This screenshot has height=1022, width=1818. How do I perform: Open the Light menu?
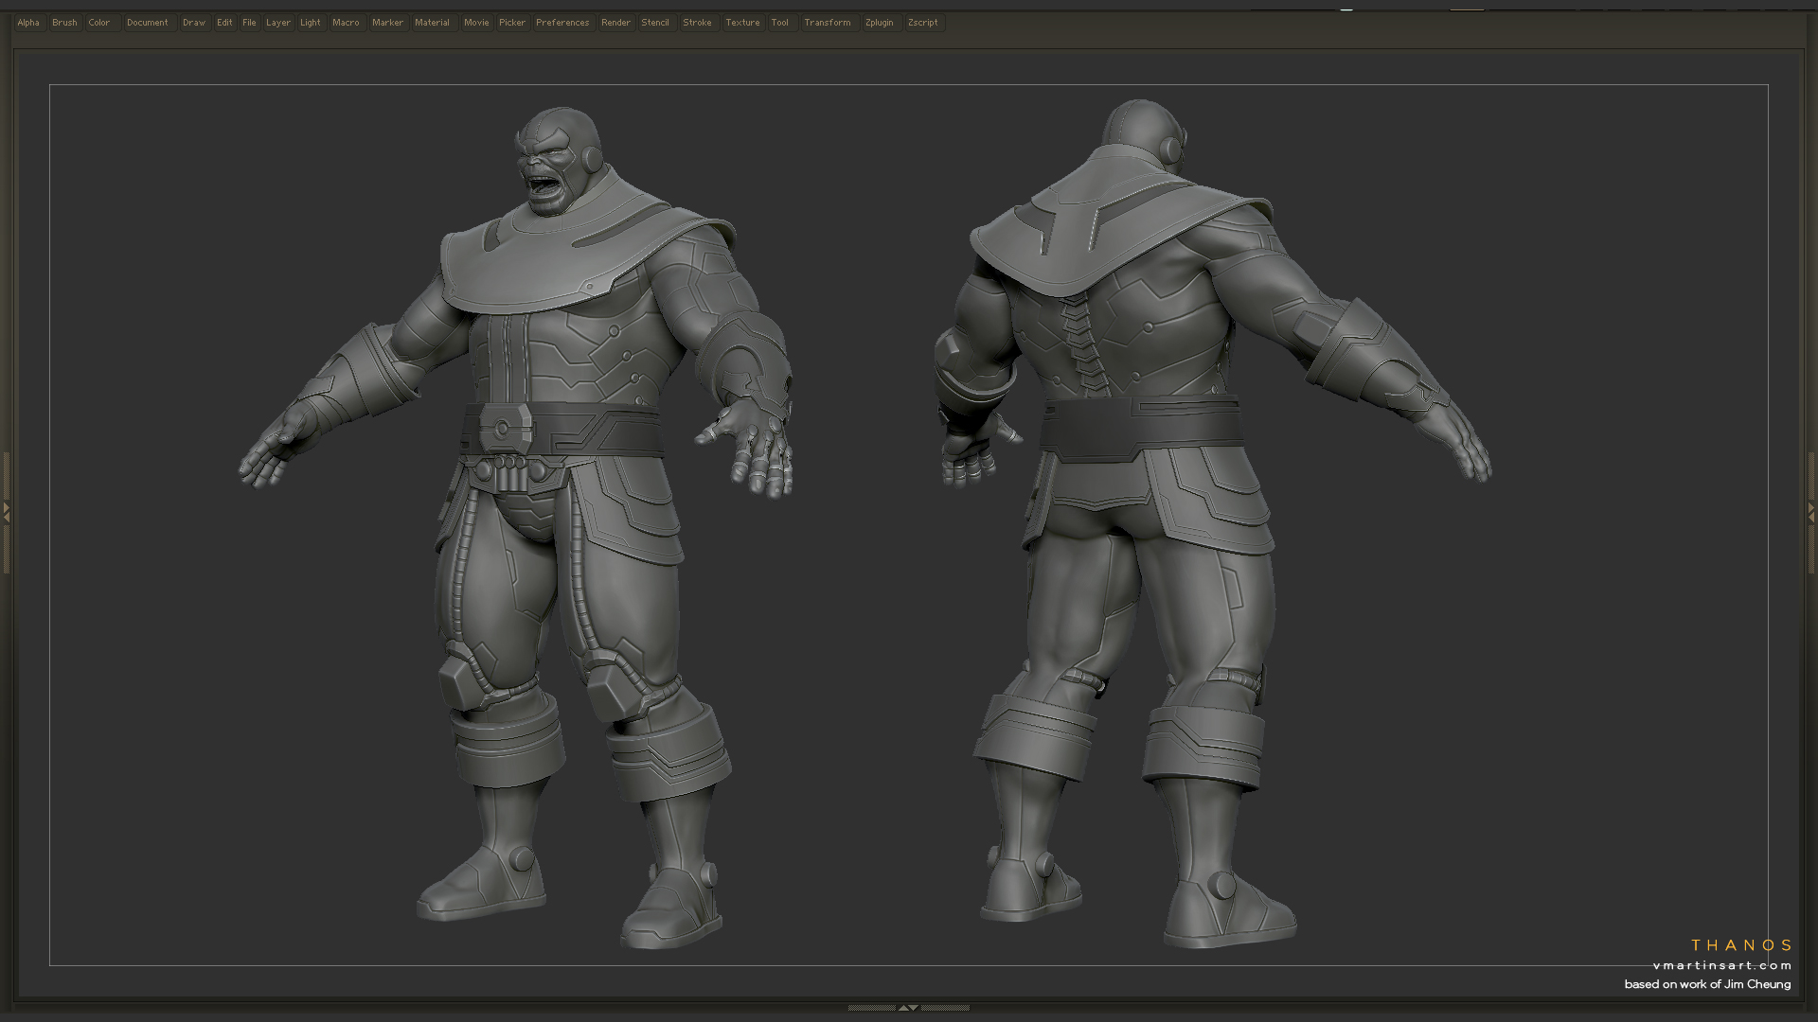coord(311,23)
